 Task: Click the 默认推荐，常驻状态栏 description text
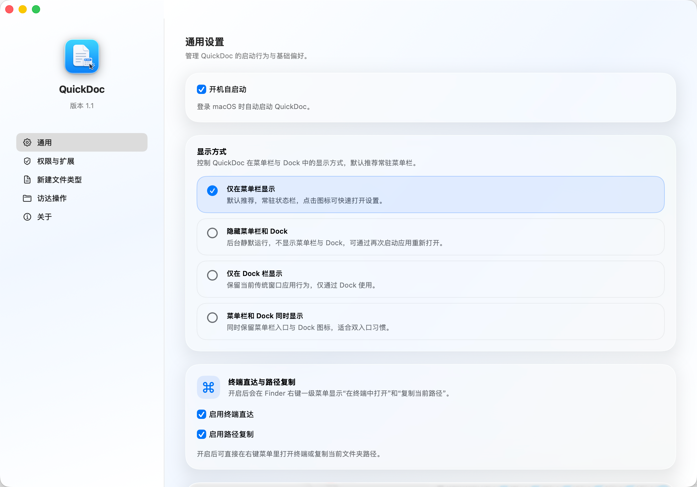click(306, 201)
